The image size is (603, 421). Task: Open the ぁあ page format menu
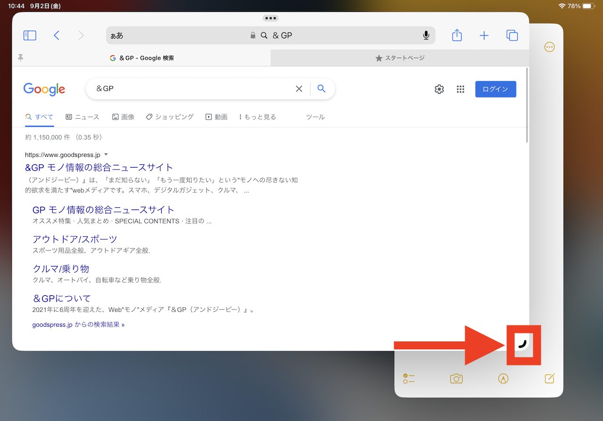tap(116, 35)
